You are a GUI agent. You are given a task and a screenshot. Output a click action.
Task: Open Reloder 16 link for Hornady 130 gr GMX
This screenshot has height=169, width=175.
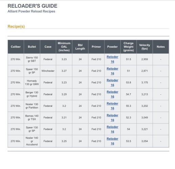112,82
